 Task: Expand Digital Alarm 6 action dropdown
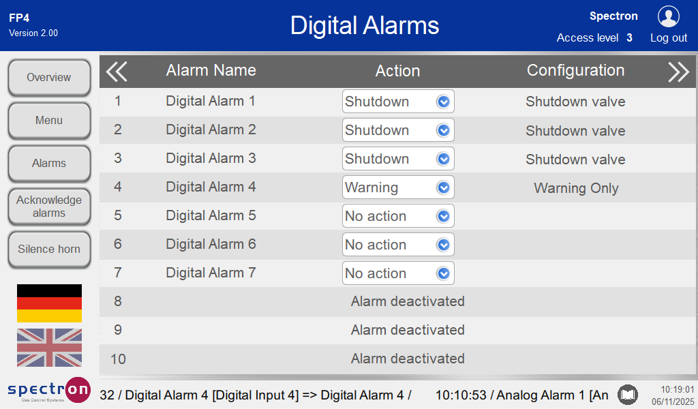[398, 245]
